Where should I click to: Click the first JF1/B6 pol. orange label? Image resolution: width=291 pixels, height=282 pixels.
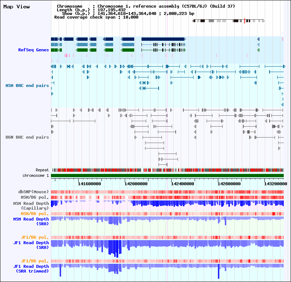[35, 237]
